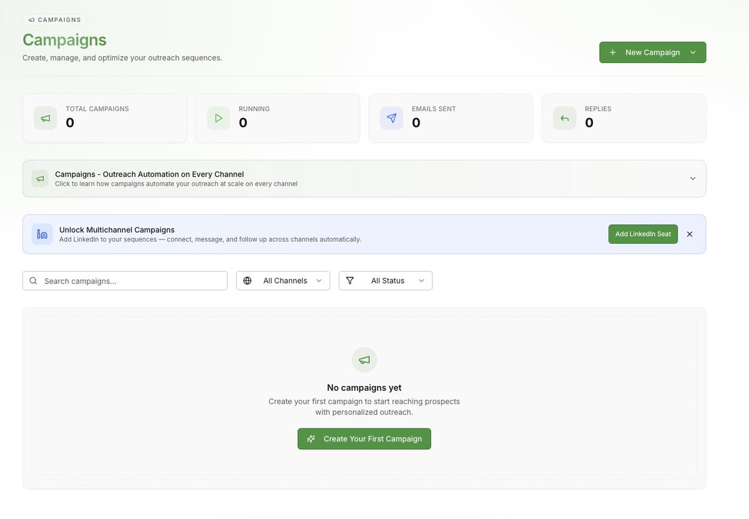The height and width of the screenshot is (519, 749).
Task: Click the REPLIES stat label
Action: point(598,109)
